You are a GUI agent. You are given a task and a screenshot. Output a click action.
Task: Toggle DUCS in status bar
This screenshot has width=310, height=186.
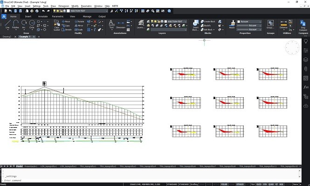(x=259, y=185)
